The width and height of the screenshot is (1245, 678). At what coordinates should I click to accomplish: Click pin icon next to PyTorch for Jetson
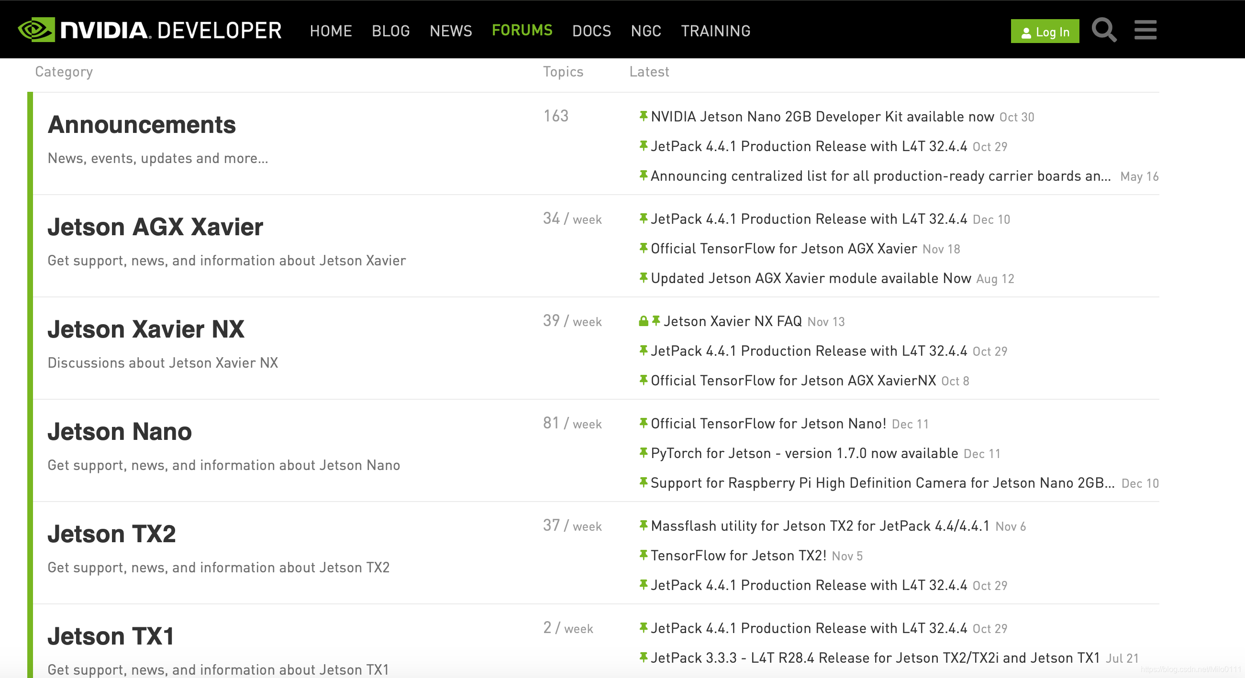tap(643, 452)
